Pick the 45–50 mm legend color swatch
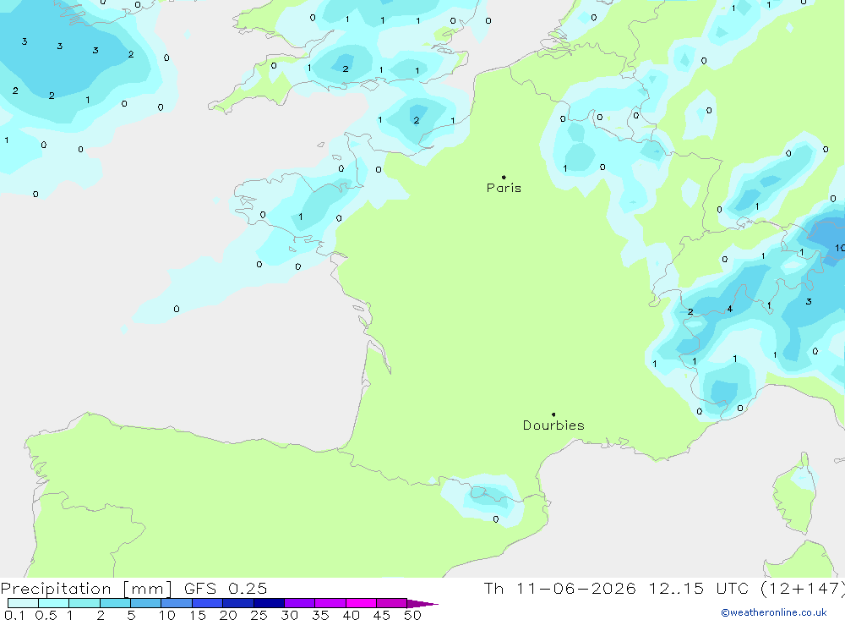The width and height of the screenshot is (845, 620). click(392, 603)
